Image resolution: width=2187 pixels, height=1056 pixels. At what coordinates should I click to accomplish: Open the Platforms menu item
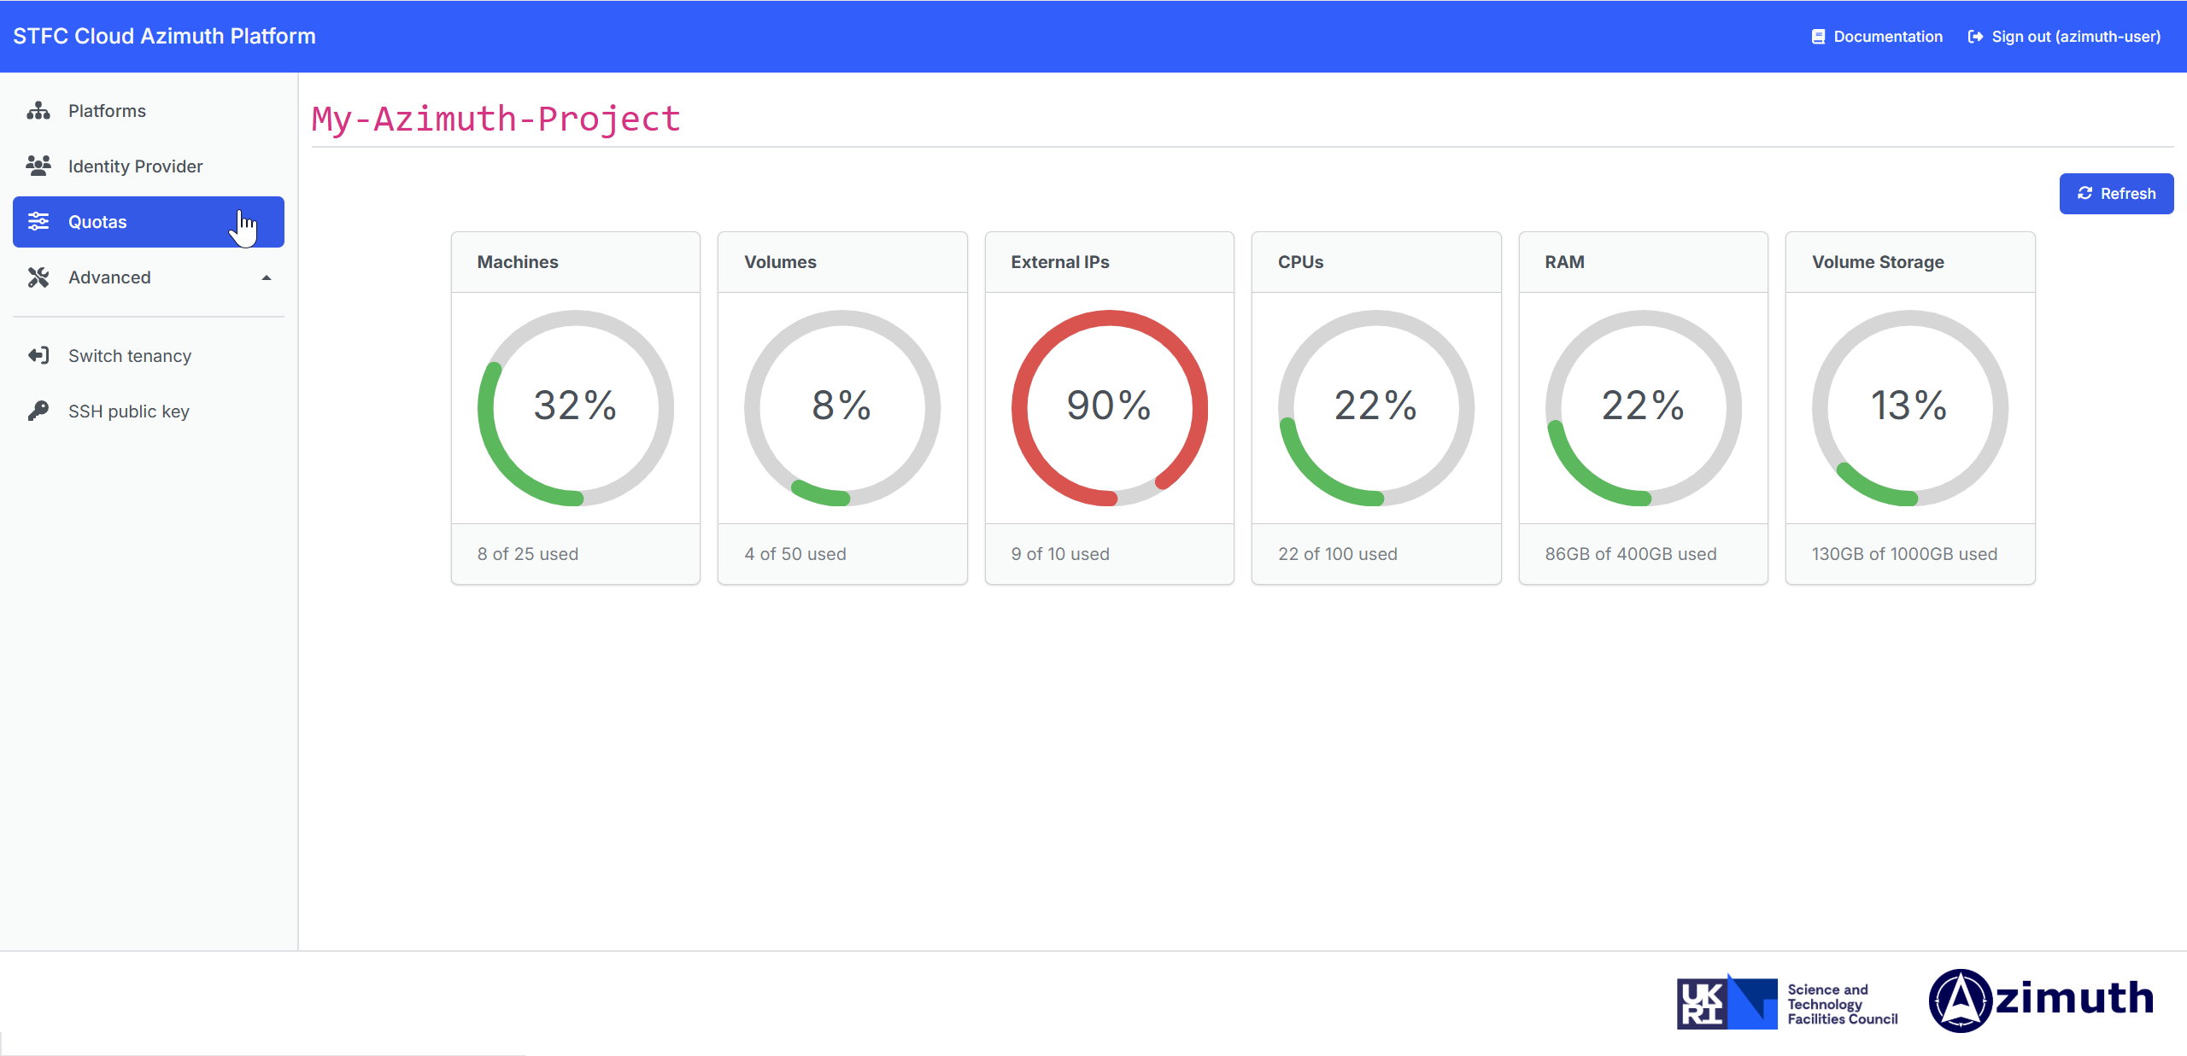click(x=107, y=111)
